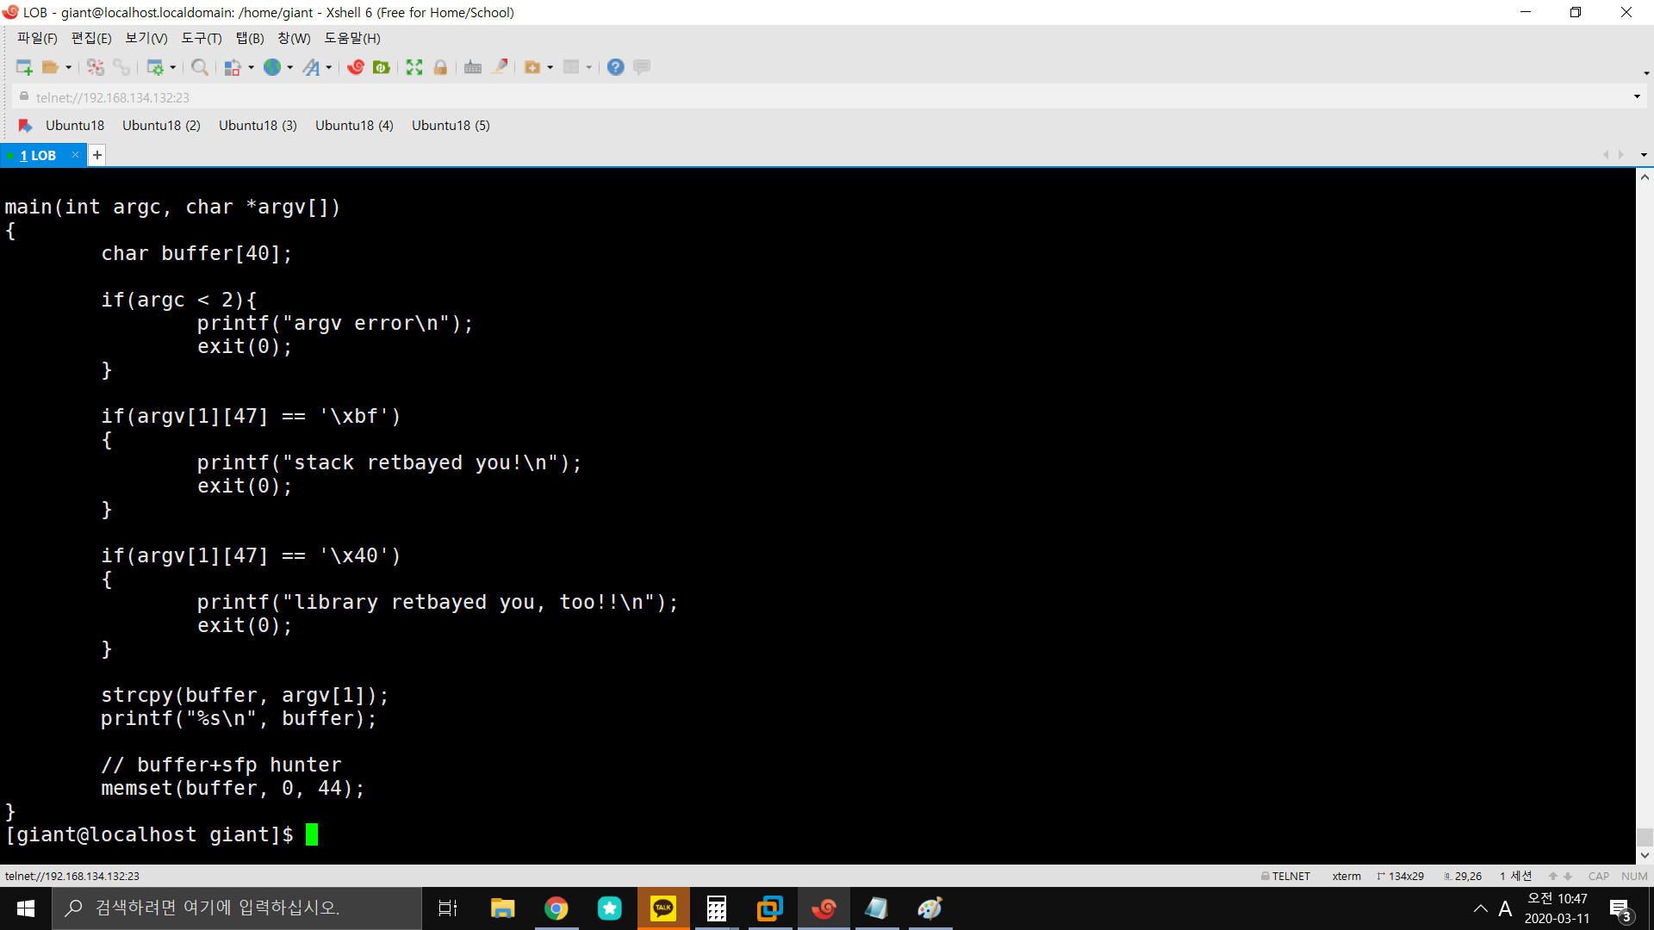Launch Xftp from the toolbar
The width and height of the screenshot is (1654, 930).
382,67
